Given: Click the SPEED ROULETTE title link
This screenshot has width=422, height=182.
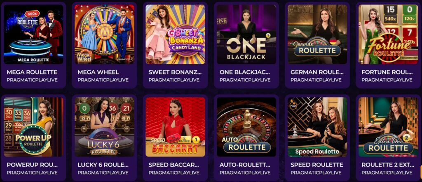Looking at the screenshot, I should [316, 165].
